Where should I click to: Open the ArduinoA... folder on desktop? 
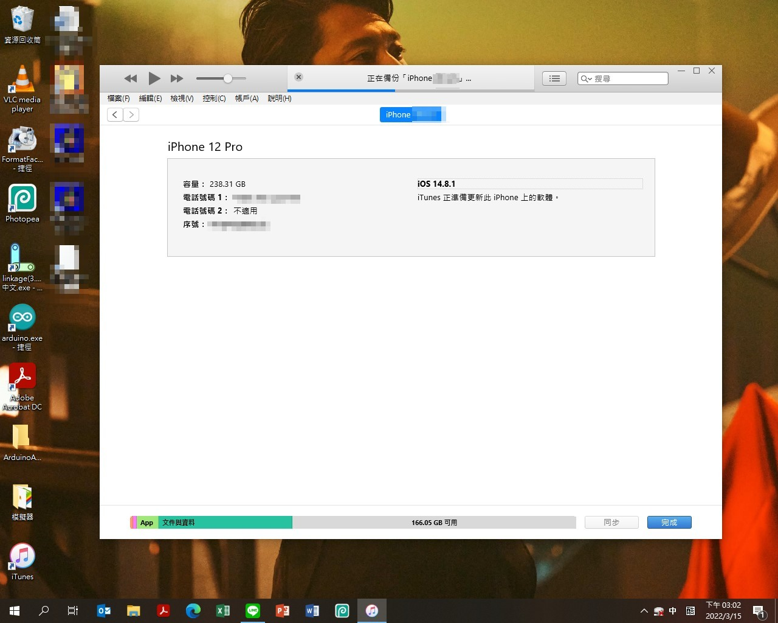pos(22,442)
